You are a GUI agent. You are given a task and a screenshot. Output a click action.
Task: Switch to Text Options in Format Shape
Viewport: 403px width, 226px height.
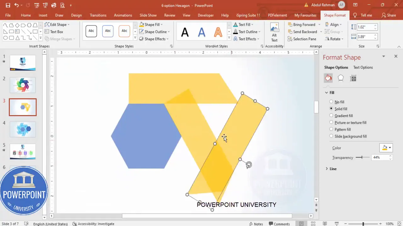tap(363, 67)
